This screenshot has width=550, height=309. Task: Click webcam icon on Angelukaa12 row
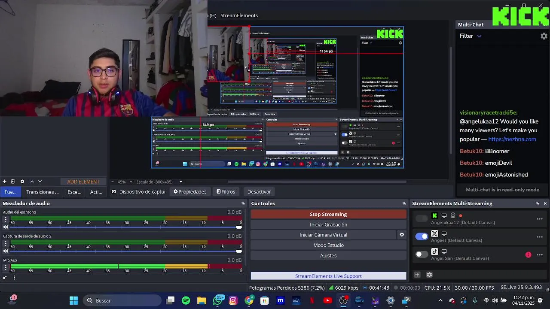(452, 216)
